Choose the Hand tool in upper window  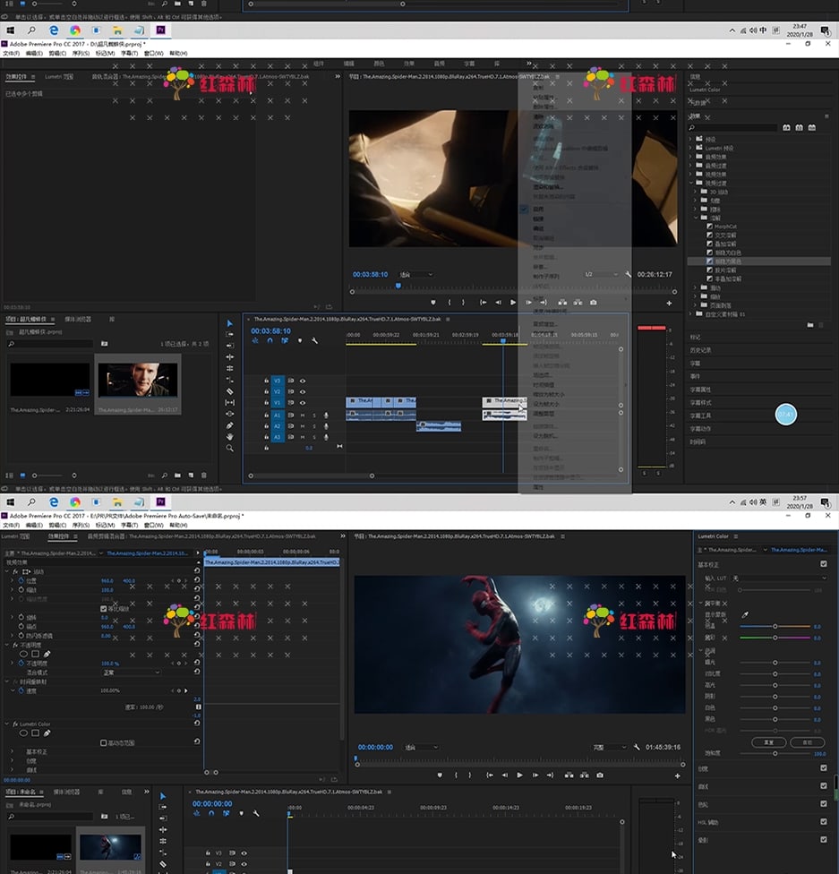pyautogui.click(x=230, y=436)
